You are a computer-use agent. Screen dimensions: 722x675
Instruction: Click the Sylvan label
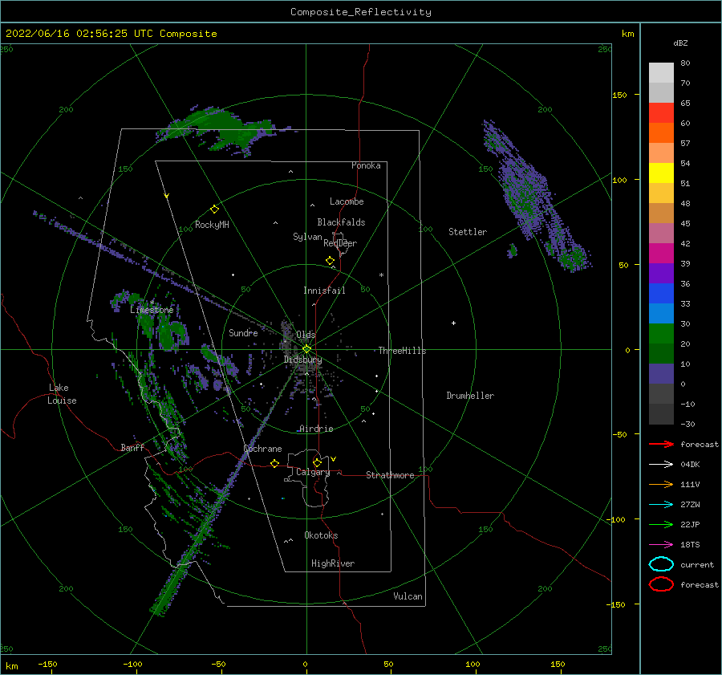pyautogui.click(x=307, y=237)
